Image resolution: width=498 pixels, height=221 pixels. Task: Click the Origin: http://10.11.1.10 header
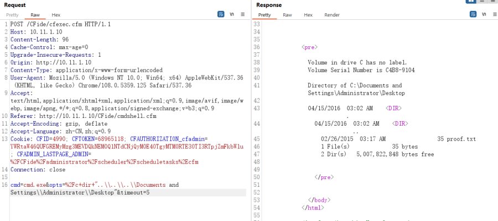(51, 62)
